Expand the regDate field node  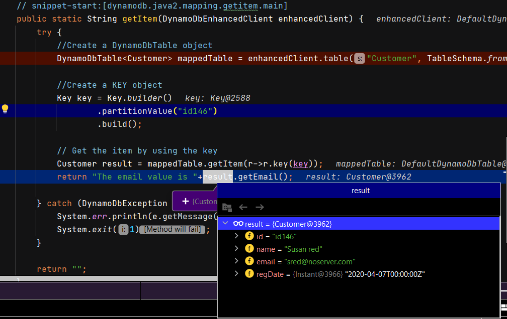tap(236, 273)
